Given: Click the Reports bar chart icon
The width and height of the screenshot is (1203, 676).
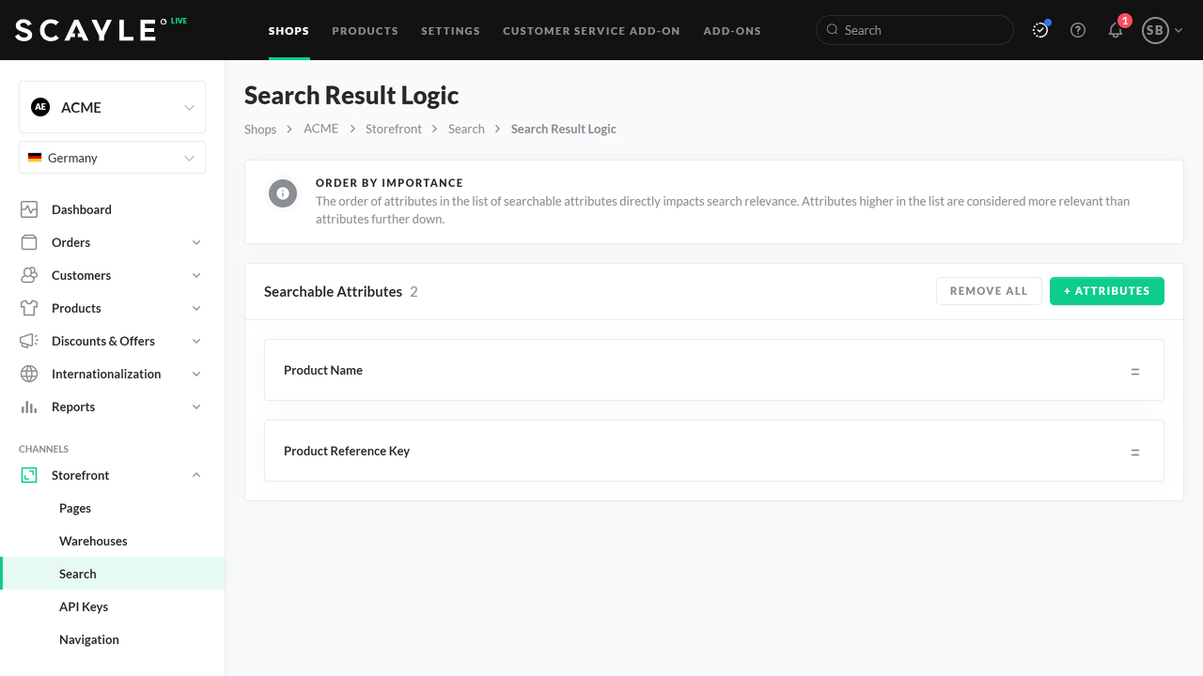Looking at the screenshot, I should [29, 407].
